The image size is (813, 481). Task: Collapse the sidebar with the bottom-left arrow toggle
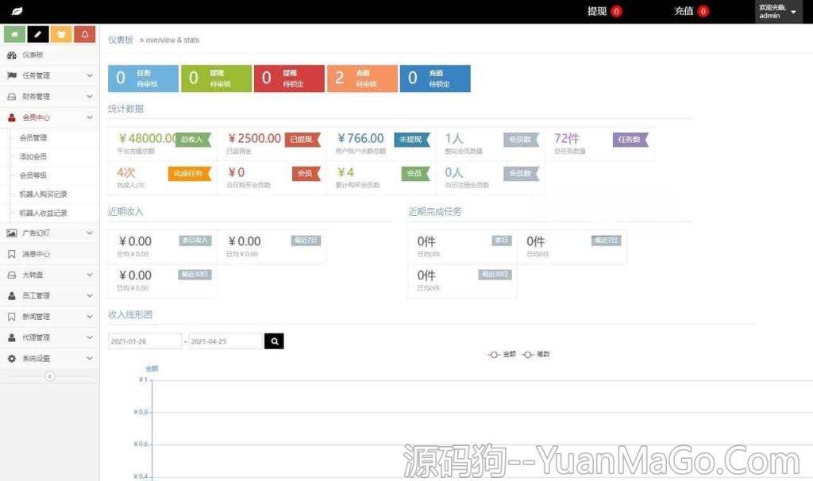click(x=50, y=376)
